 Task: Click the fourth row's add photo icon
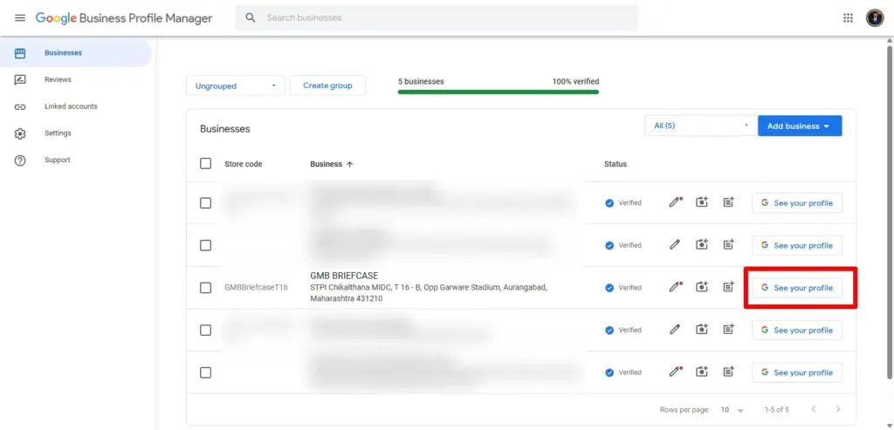tap(702, 331)
